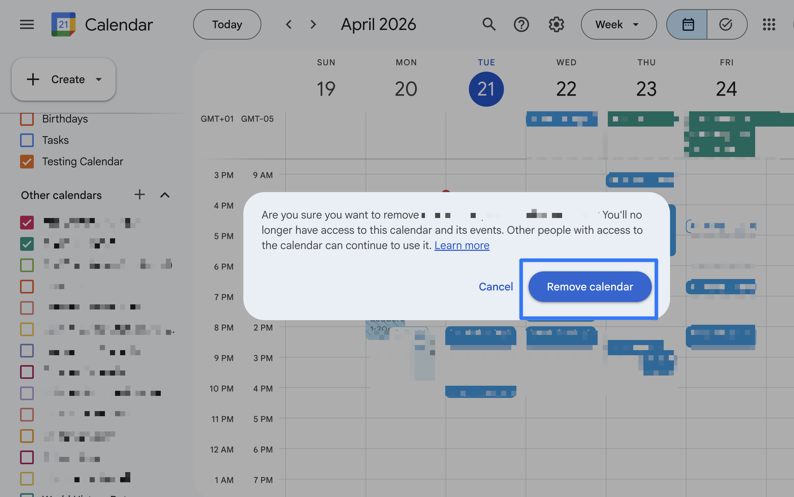The width and height of the screenshot is (794, 497).
Task: Go to previous week arrow
Action: (289, 24)
